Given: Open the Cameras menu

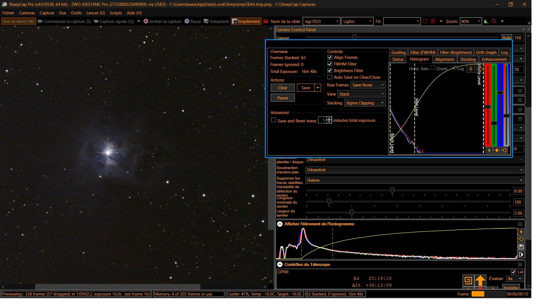Looking at the screenshot, I should click(27, 13).
